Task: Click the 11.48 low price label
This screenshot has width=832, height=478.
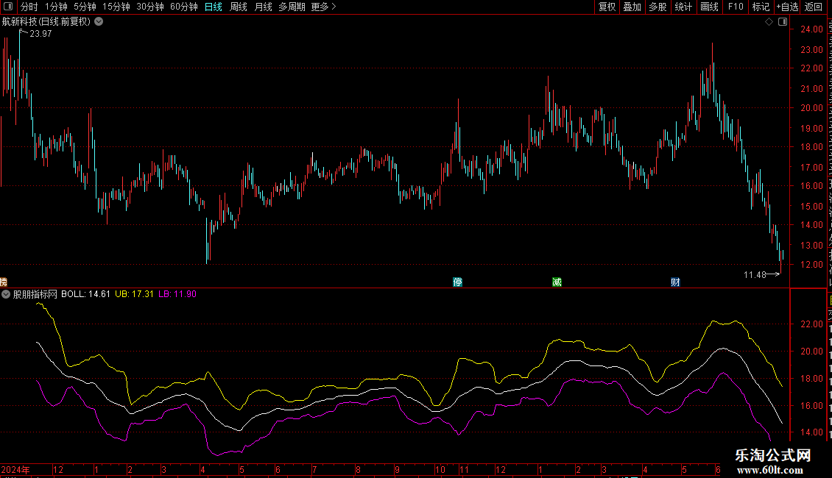Action: (x=755, y=274)
